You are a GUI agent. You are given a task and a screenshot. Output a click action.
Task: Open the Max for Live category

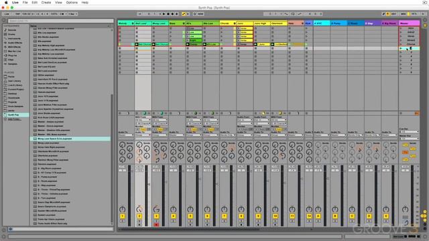click(15, 52)
